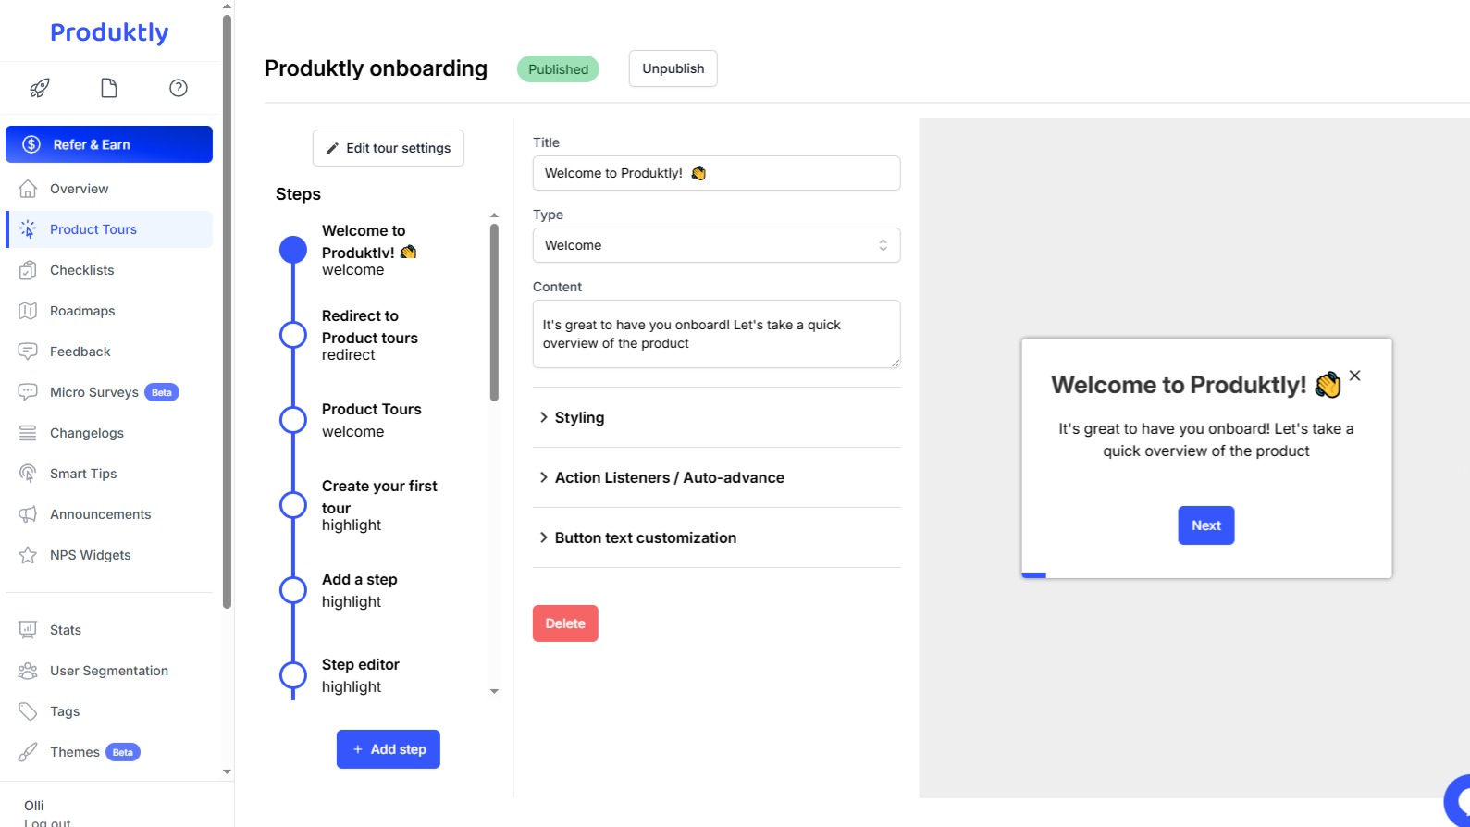Click the Announcements megaphone icon
The width and height of the screenshot is (1470, 827).
click(x=28, y=514)
